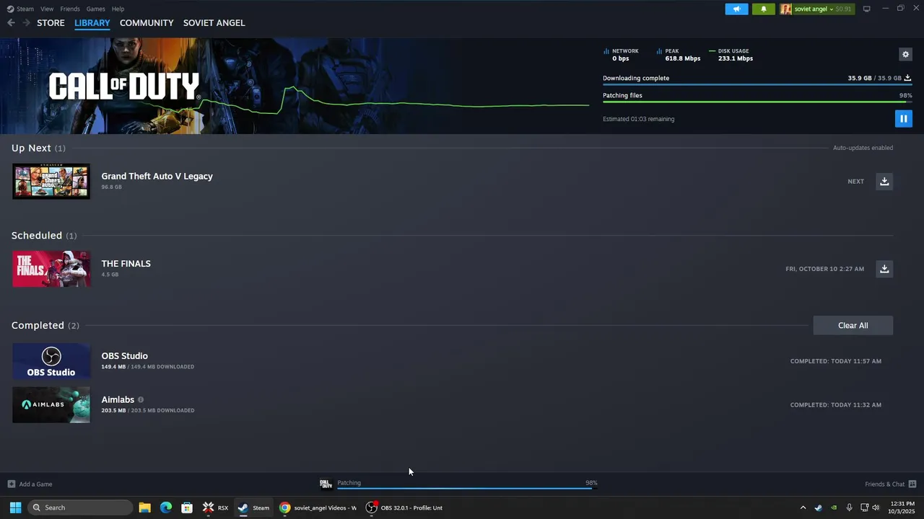
Task: Open the notifications bell
Action: 764,9
